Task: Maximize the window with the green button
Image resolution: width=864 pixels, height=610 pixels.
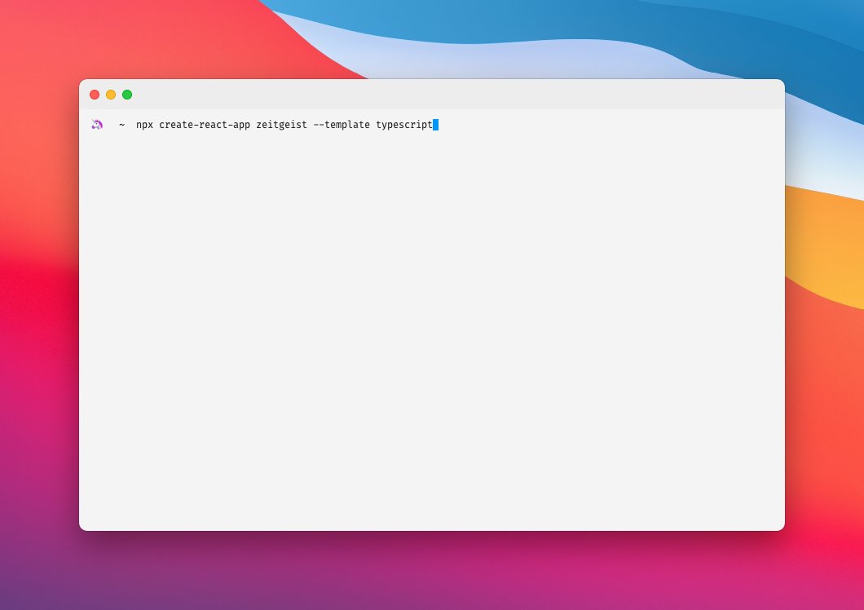Action: [x=127, y=95]
